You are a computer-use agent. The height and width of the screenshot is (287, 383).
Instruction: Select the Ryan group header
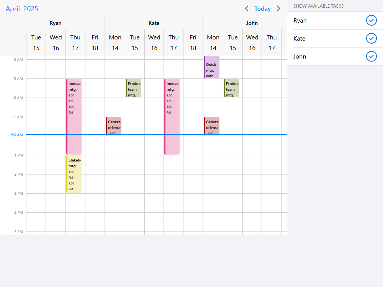(x=56, y=23)
